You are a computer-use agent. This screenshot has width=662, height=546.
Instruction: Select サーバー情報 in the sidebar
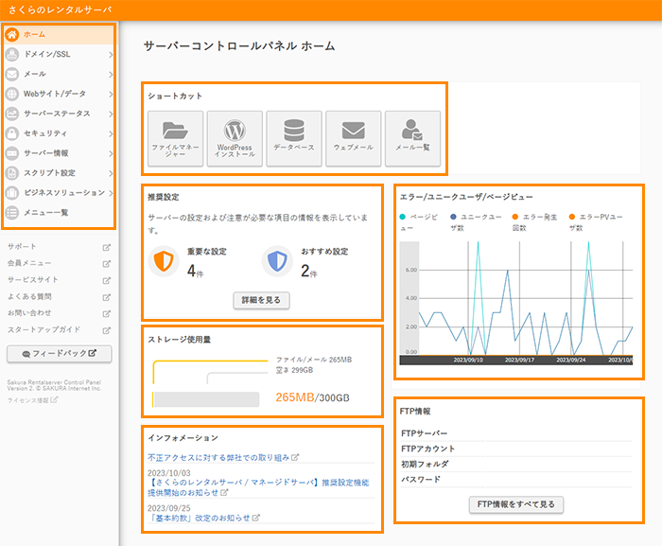pos(59,153)
